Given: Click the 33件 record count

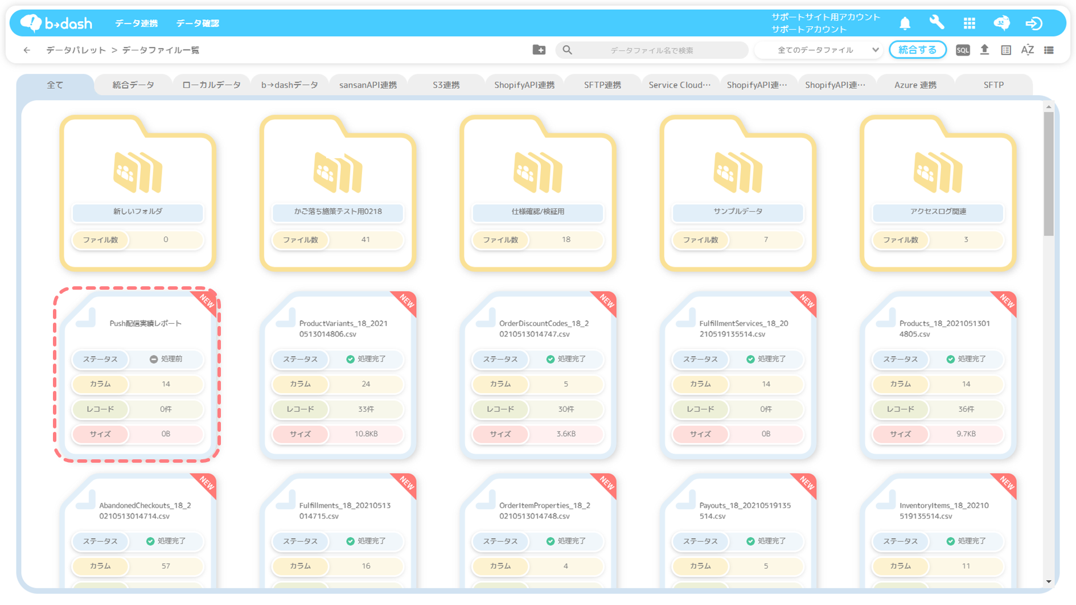Looking at the screenshot, I should click(365, 409).
